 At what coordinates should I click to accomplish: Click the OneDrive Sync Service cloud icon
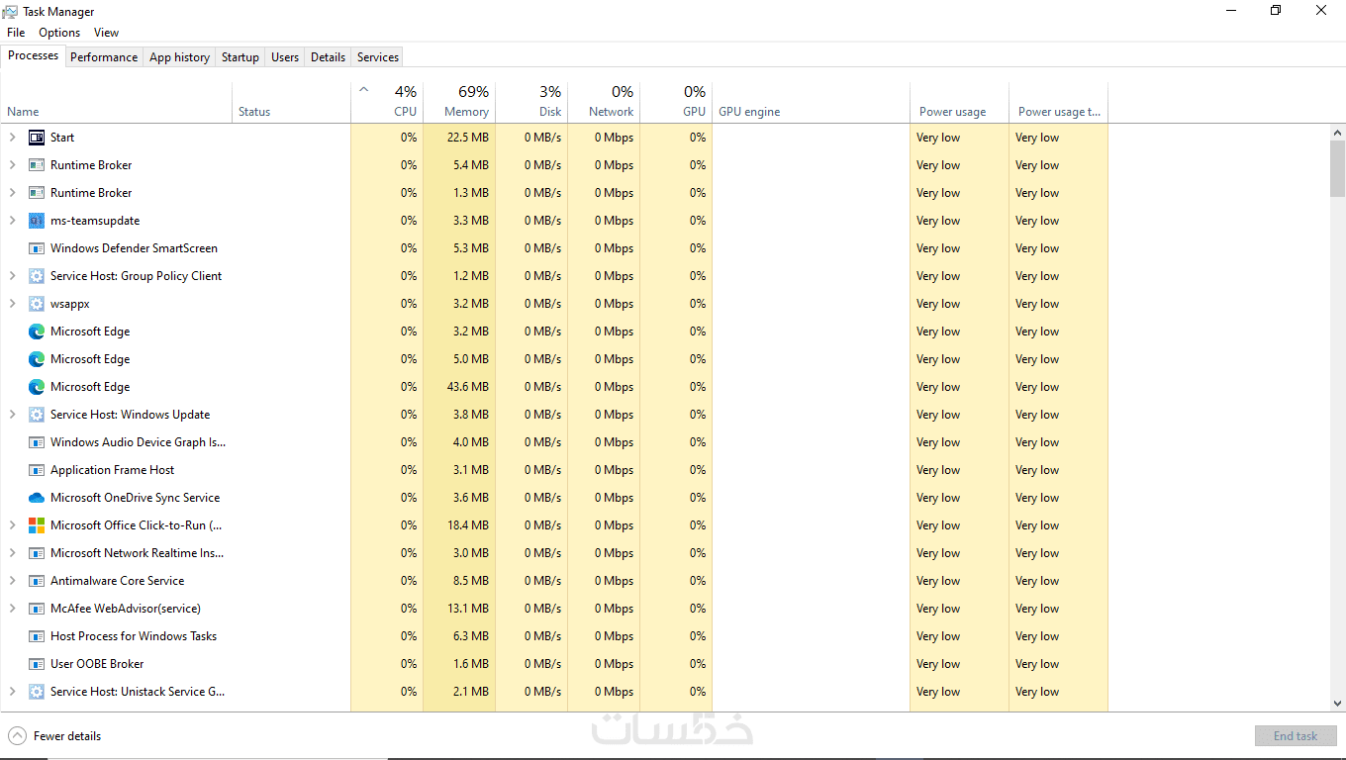[37, 498]
